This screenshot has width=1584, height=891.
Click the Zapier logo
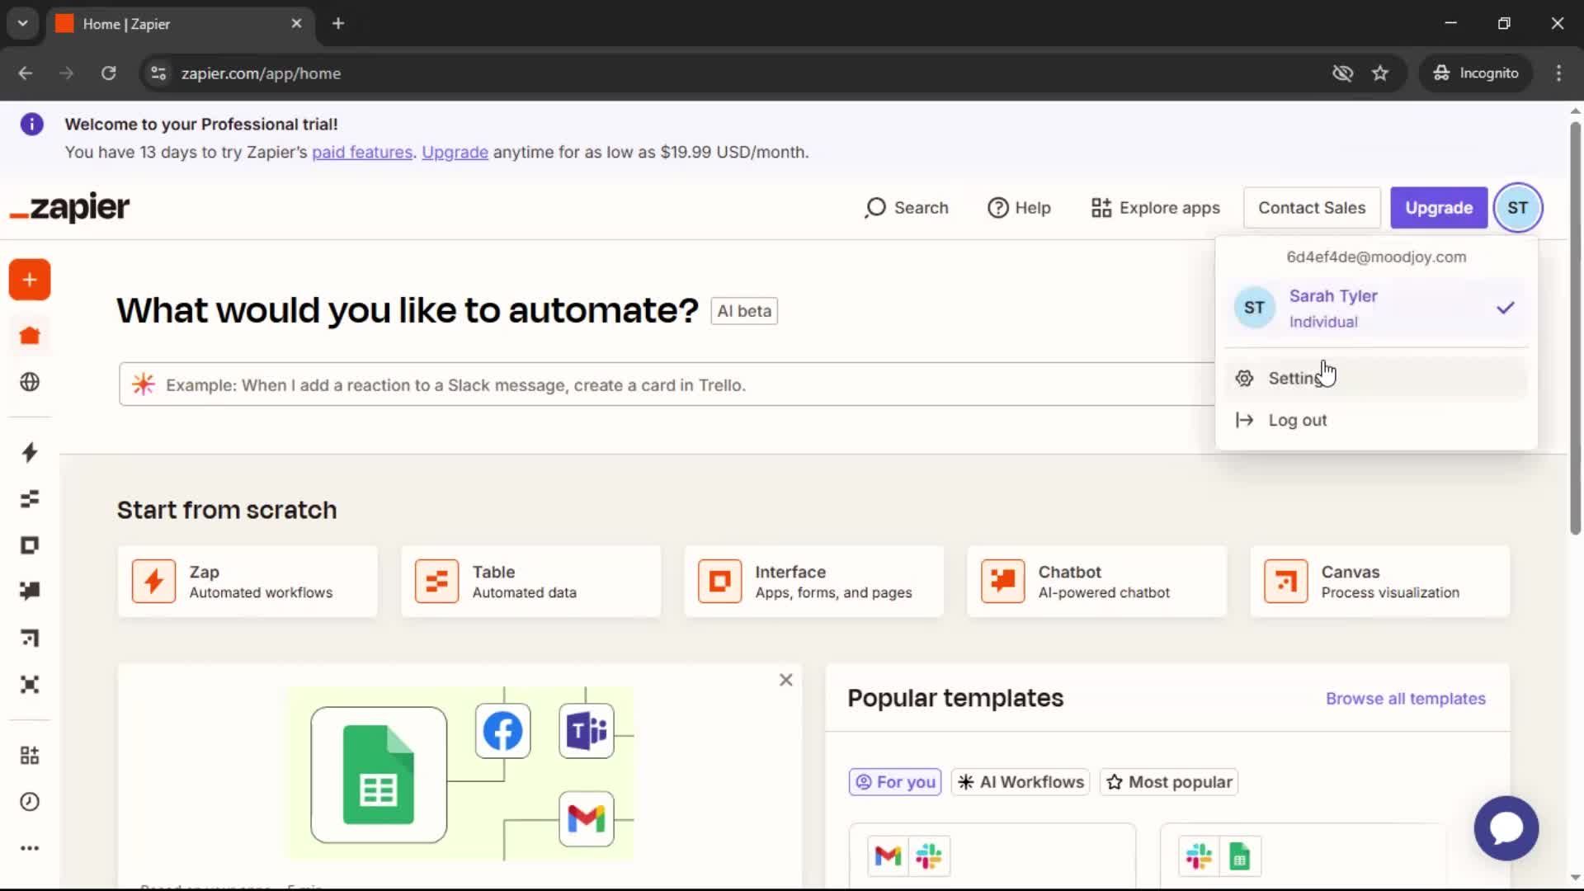point(70,207)
